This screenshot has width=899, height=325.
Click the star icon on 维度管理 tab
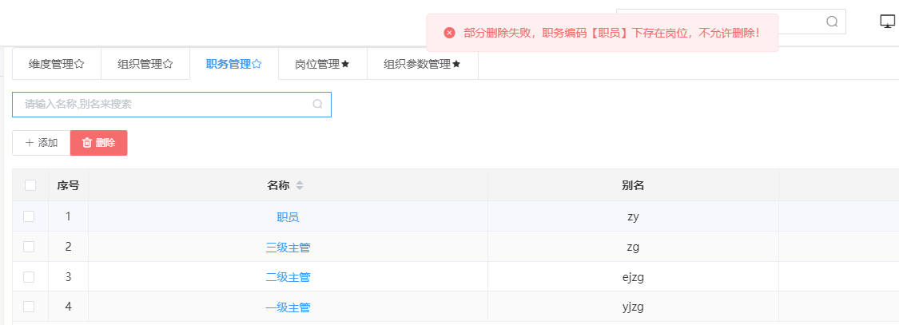pos(80,65)
